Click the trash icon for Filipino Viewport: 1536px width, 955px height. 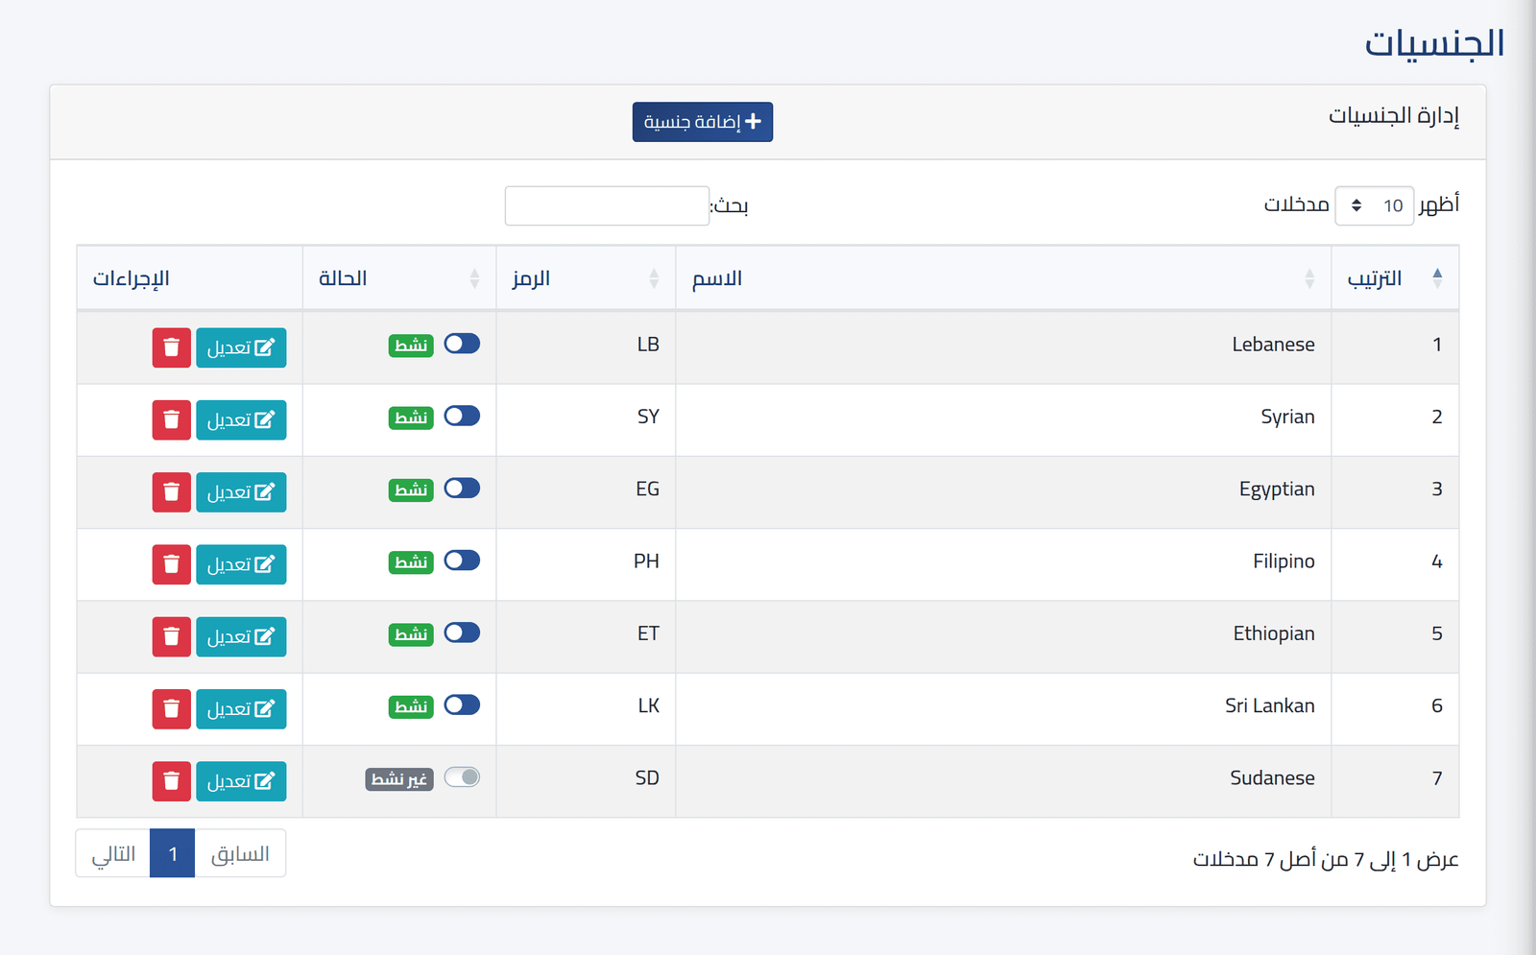pyautogui.click(x=172, y=564)
